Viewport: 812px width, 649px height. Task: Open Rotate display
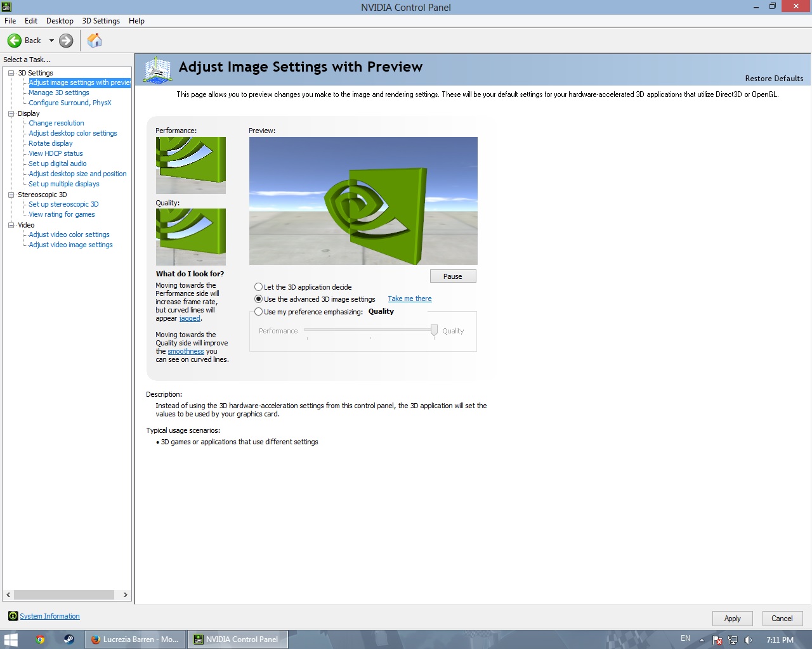click(51, 143)
